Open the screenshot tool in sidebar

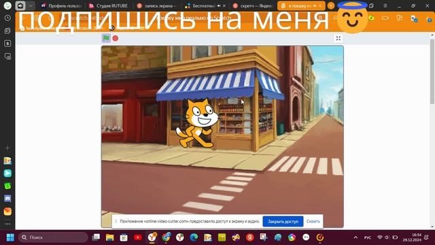[7, 56]
